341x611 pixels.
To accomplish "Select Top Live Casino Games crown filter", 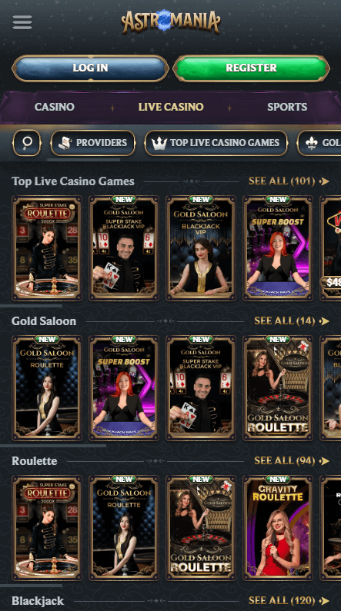I will [216, 143].
